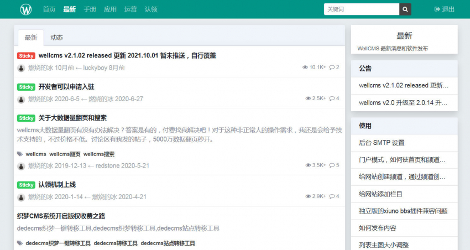Open 手册 in the top navigation
This screenshot has height=250, width=470.
click(x=90, y=9)
